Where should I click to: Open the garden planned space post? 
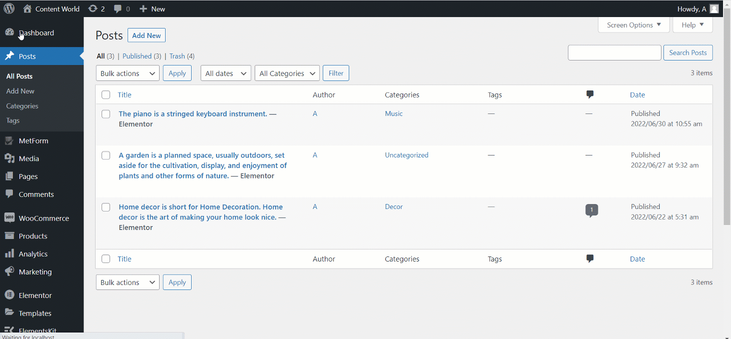click(203, 165)
